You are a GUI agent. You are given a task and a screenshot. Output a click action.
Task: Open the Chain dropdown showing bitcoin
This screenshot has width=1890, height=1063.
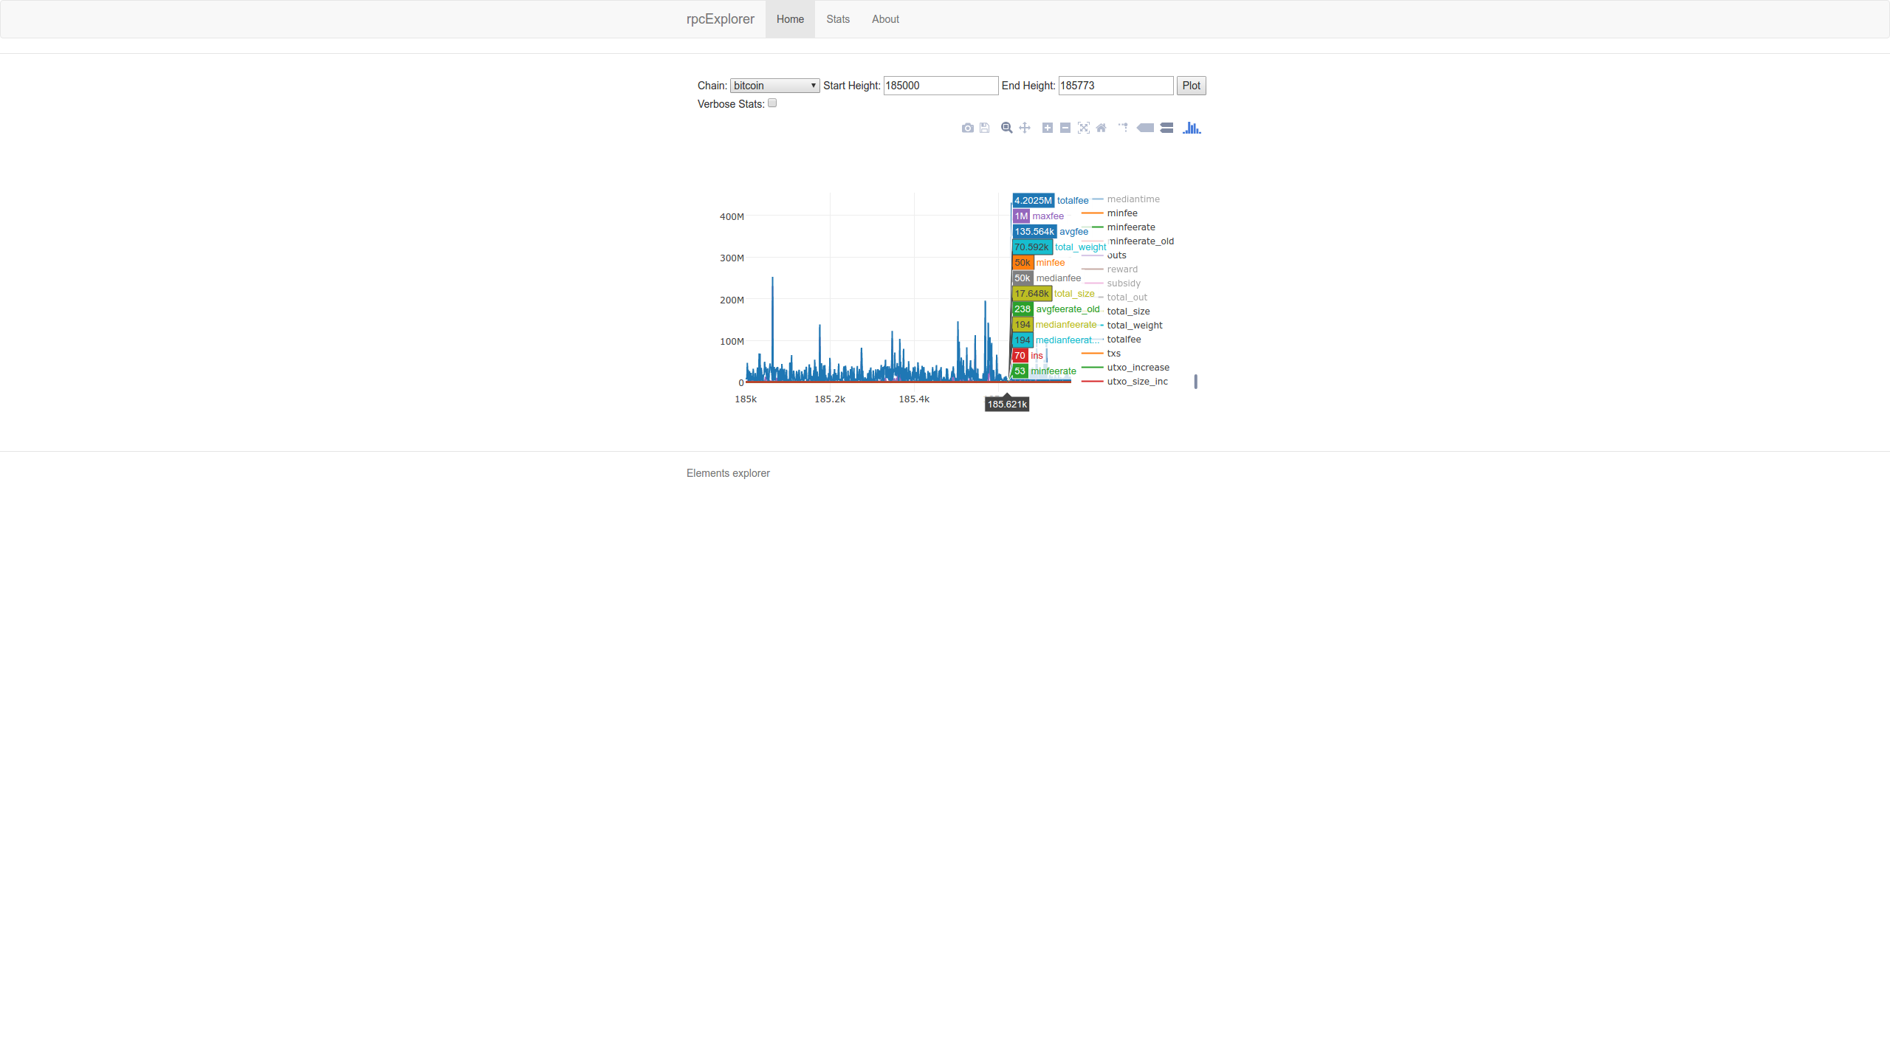point(774,86)
